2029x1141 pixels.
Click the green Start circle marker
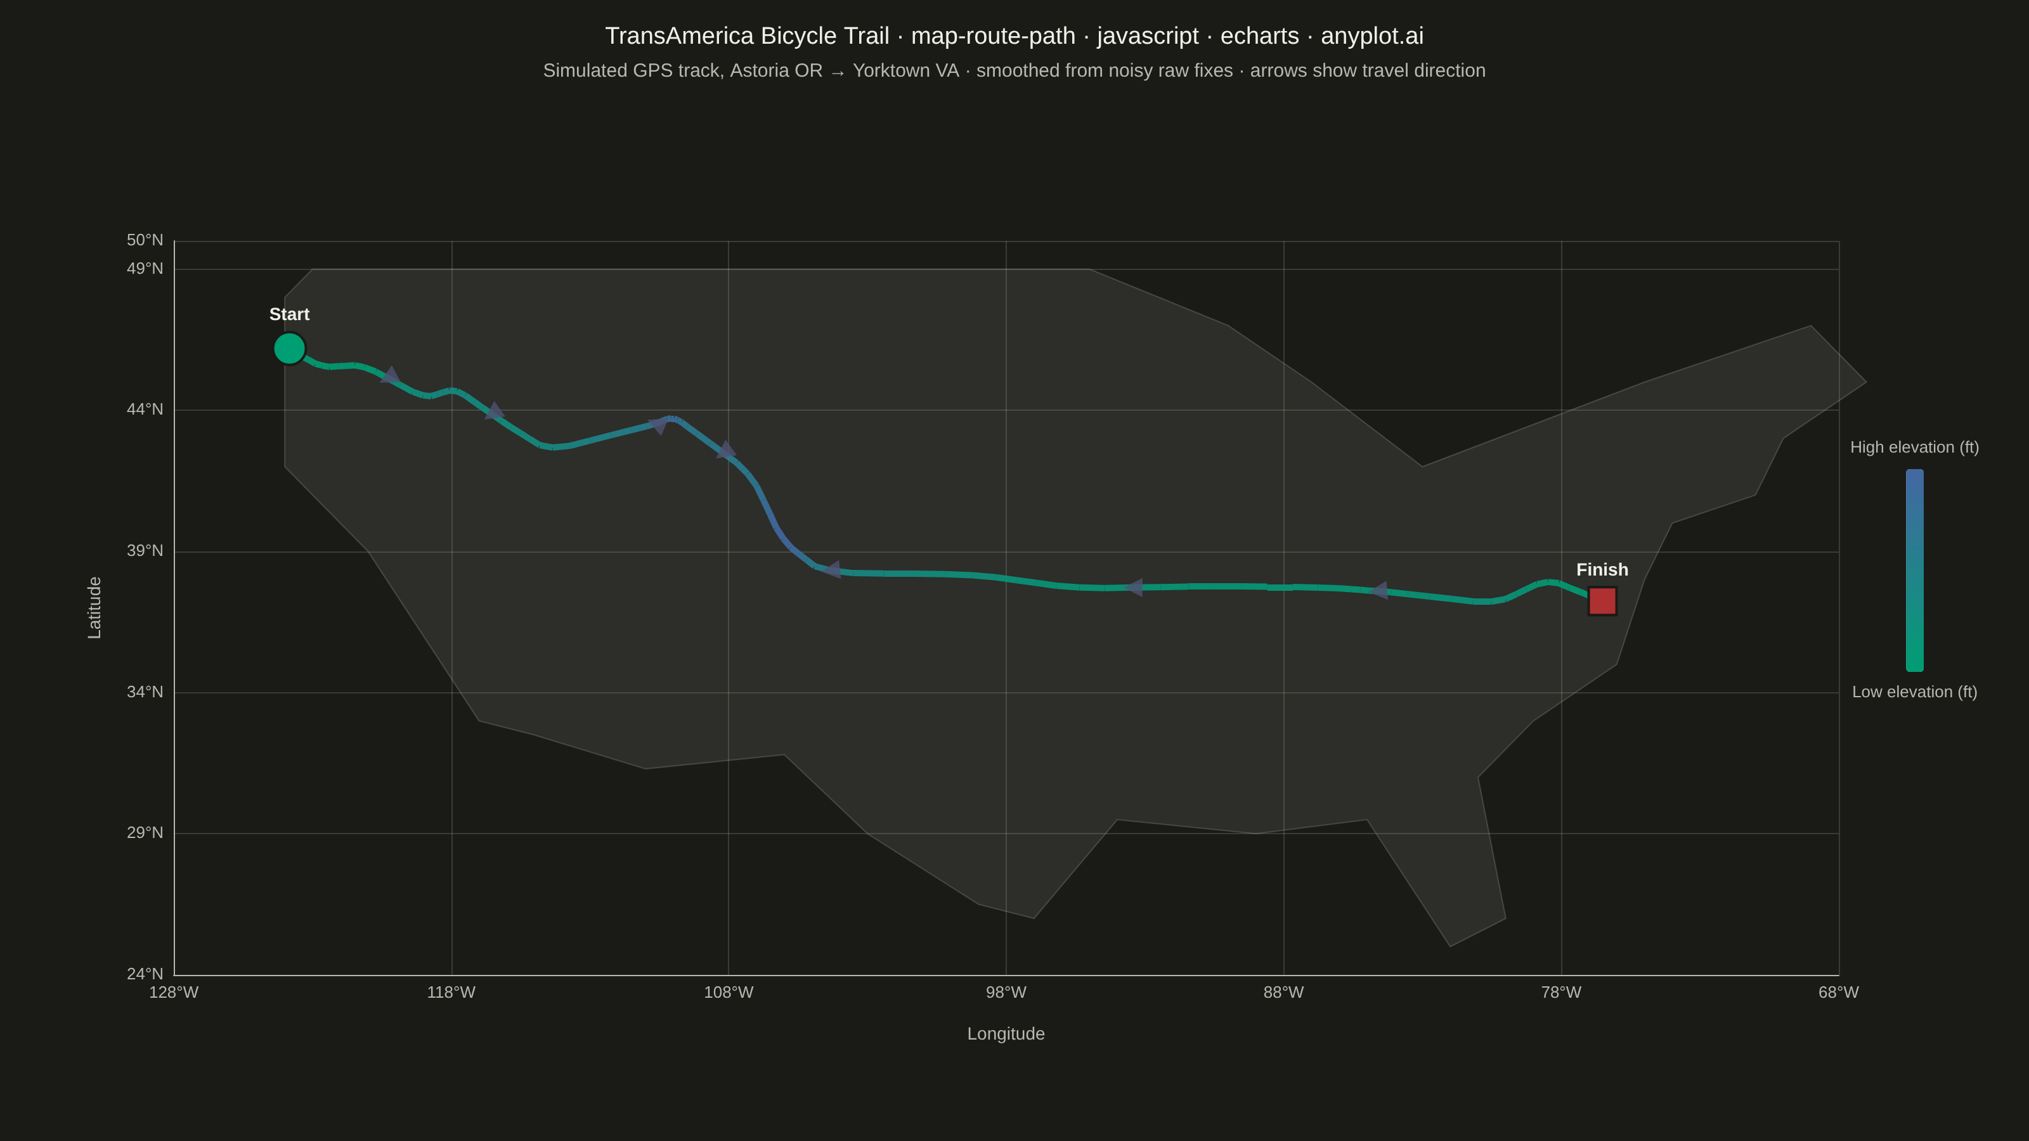289,348
